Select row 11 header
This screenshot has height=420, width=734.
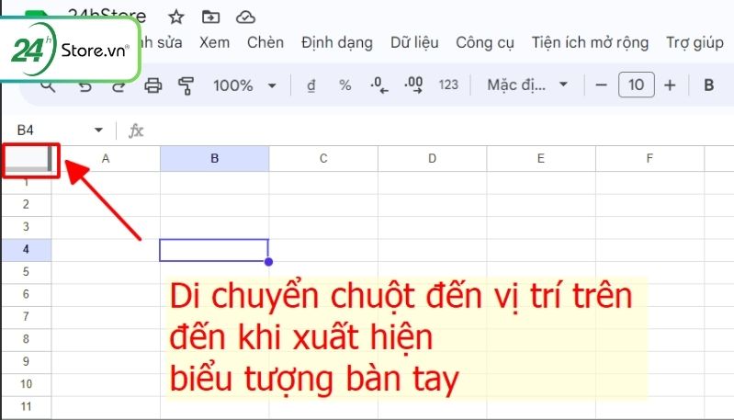pos(27,406)
